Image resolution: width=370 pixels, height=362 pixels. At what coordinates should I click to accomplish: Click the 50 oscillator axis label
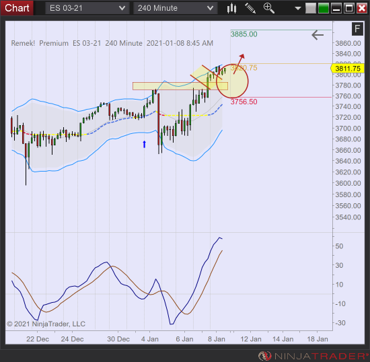click(x=339, y=246)
